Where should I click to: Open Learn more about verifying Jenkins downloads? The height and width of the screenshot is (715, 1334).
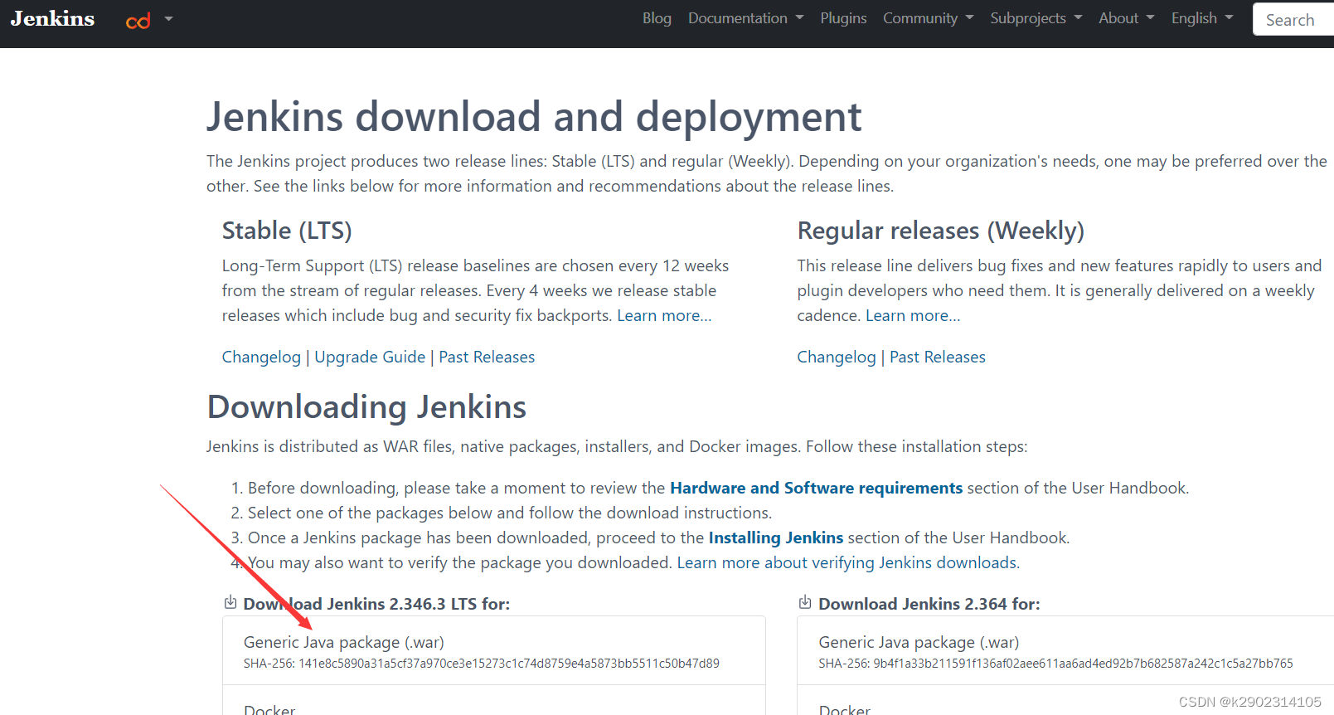(x=848, y=562)
